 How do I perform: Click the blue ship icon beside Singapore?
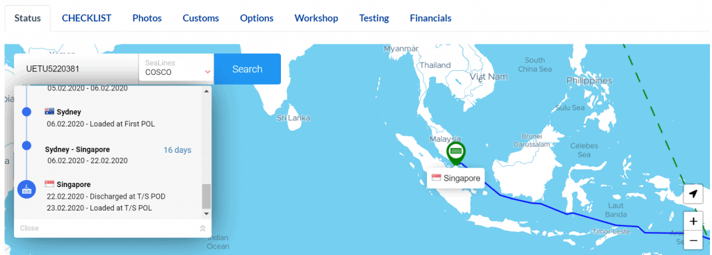click(27, 189)
